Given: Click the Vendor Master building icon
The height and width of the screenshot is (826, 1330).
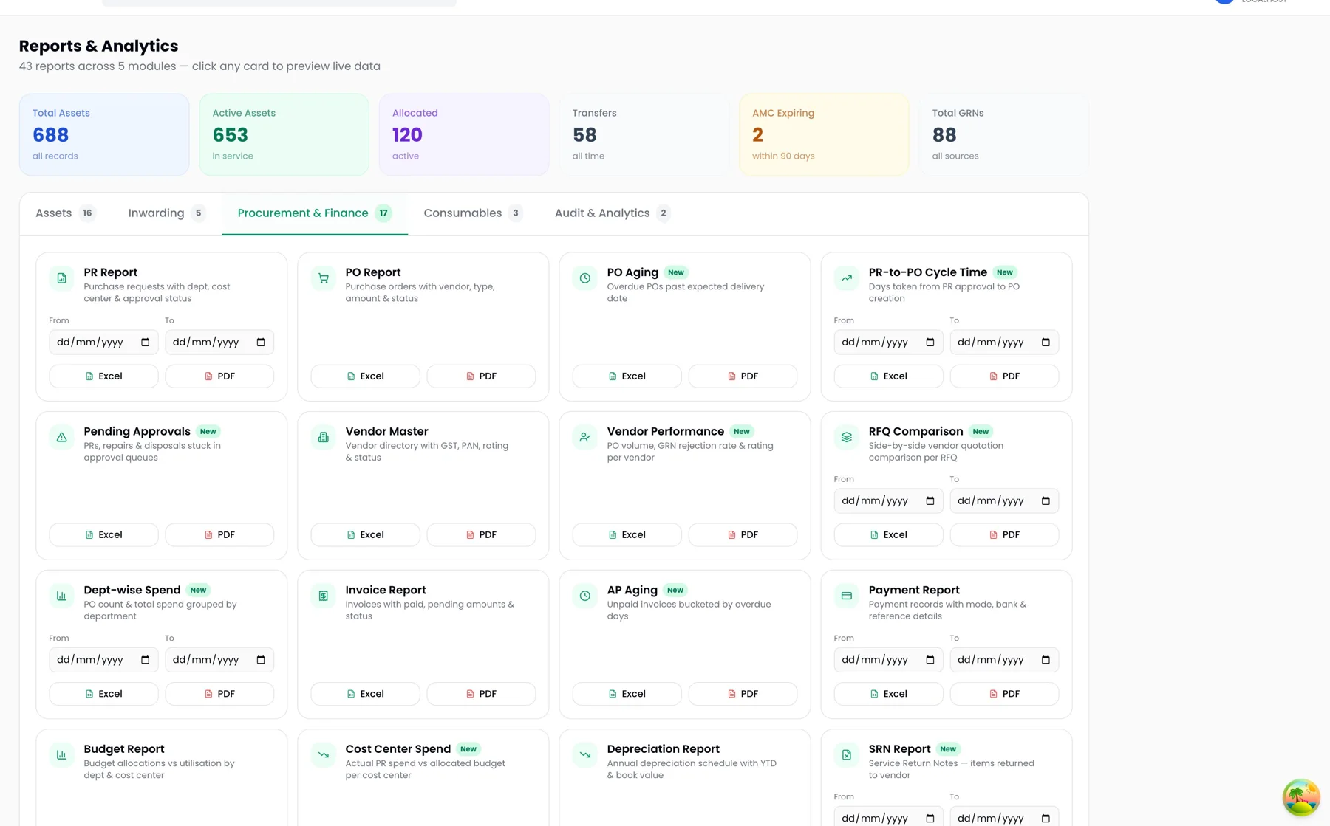Looking at the screenshot, I should (323, 437).
